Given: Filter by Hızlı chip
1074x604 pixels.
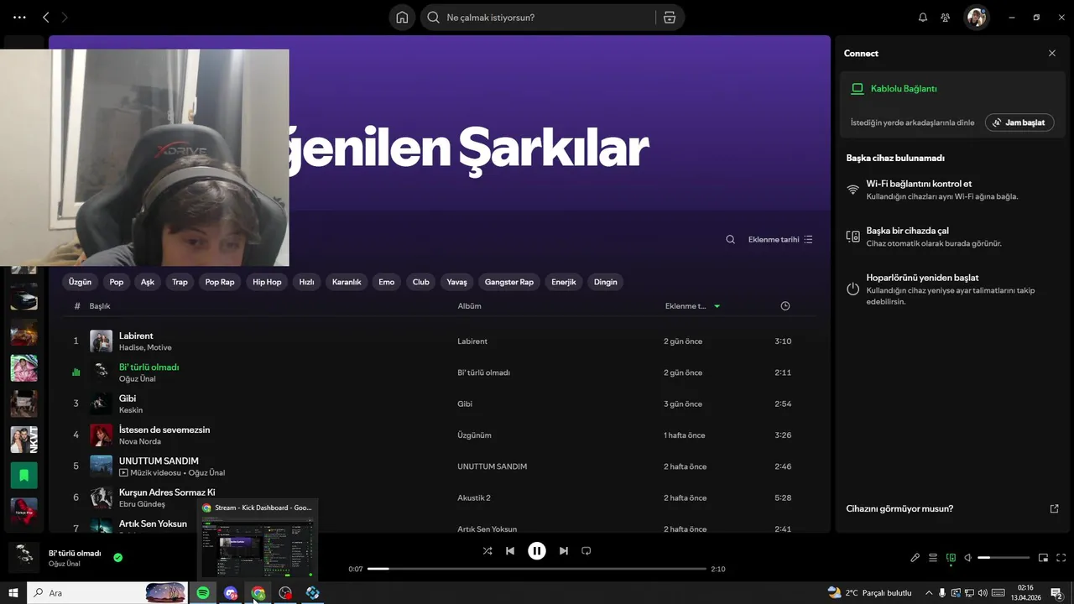Looking at the screenshot, I should coord(307,283).
